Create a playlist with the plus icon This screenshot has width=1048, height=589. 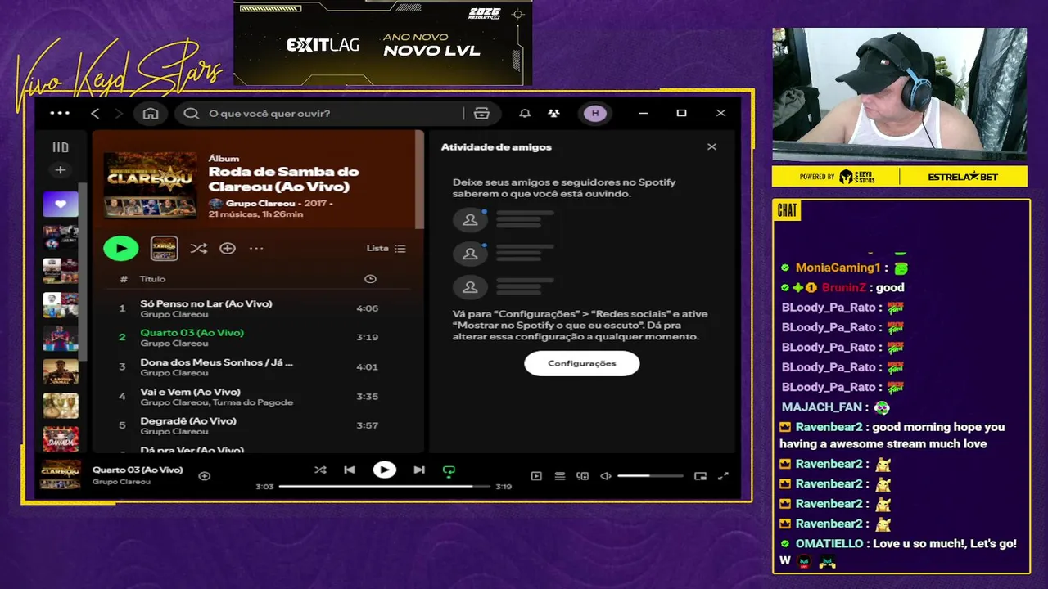tap(60, 170)
